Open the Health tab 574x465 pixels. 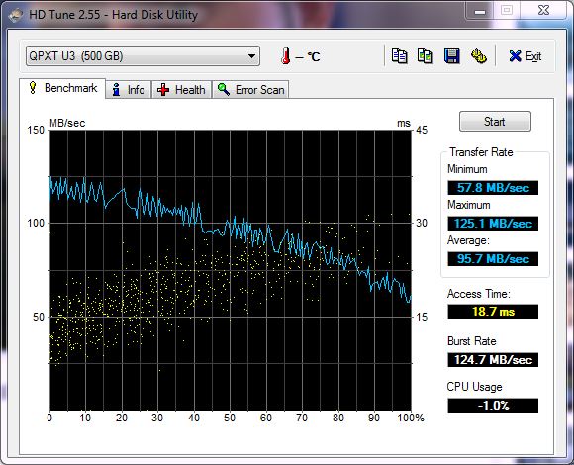(x=181, y=90)
